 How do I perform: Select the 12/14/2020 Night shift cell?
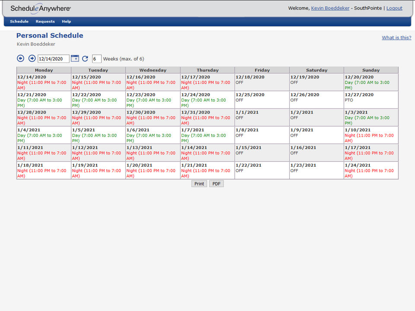[44, 82]
